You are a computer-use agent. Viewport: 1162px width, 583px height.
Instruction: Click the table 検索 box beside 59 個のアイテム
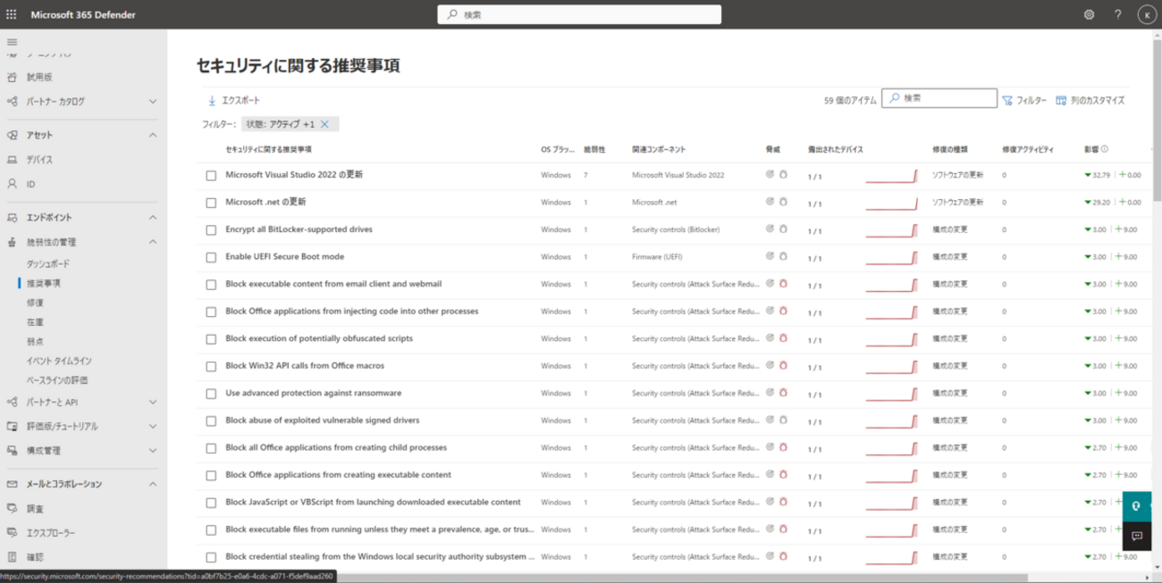pyautogui.click(x=939, y=98)
